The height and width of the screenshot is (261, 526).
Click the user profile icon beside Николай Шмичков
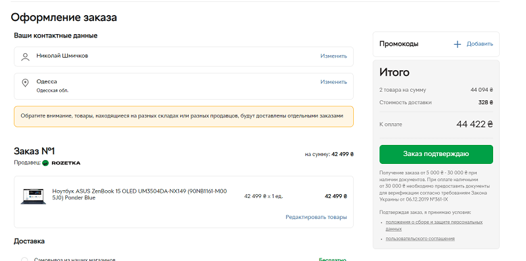(x=25, y=56)
